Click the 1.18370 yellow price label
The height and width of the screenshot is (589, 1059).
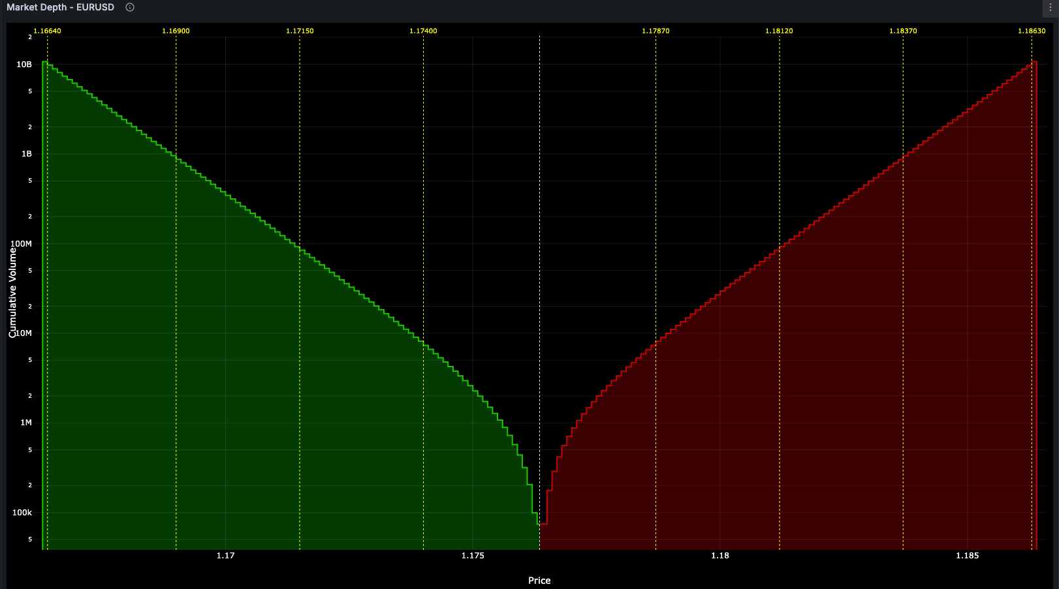[904, 30]
